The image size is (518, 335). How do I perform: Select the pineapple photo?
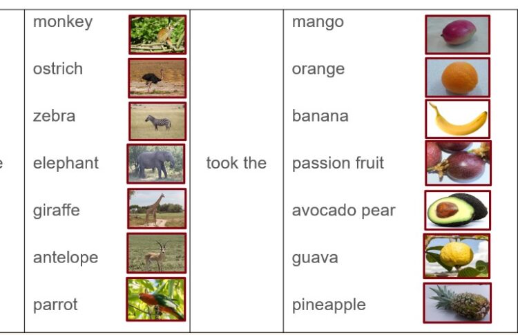click(457, 303)
